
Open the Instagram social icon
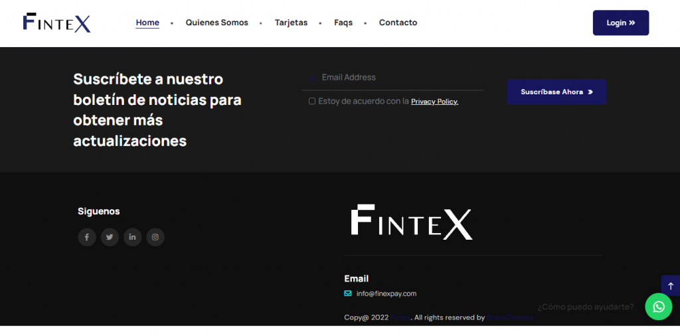[x=155, y=237]
